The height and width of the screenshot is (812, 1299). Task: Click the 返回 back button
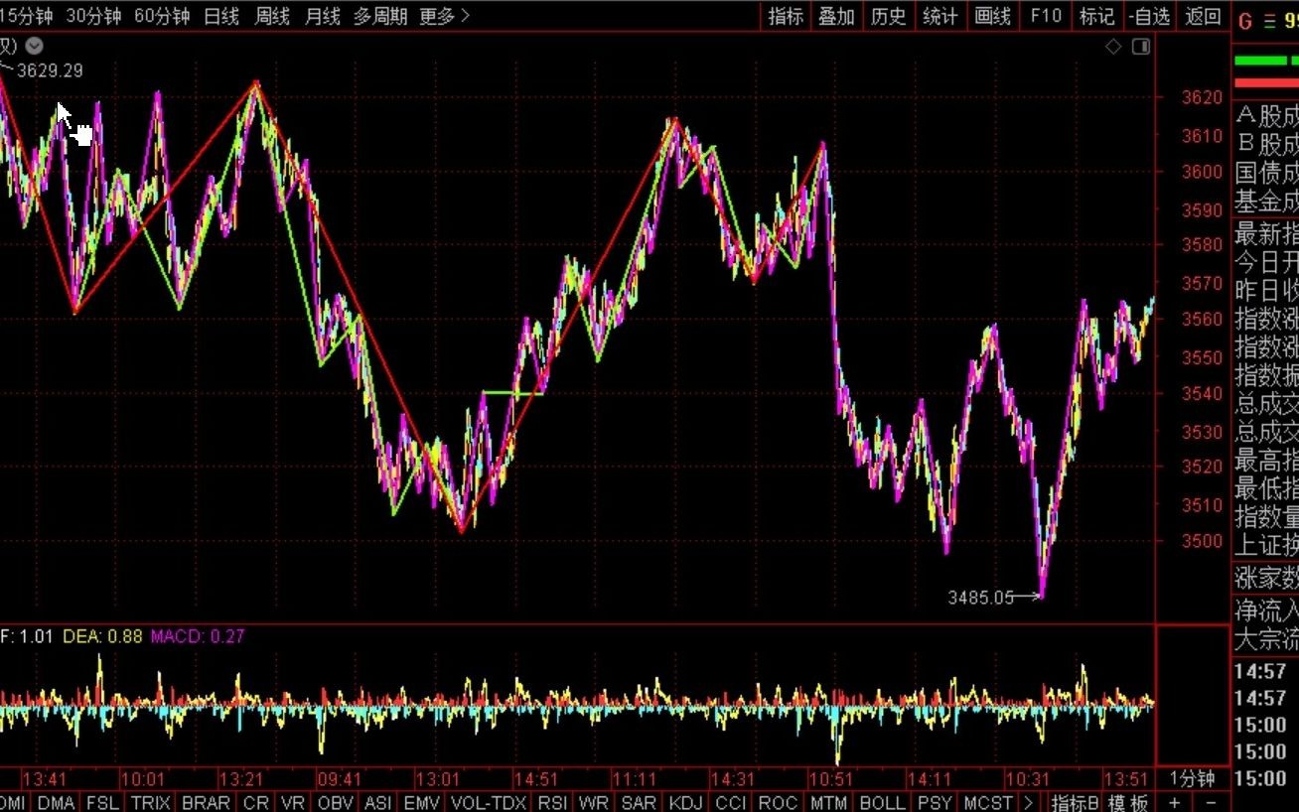[x=1204, y=16]
